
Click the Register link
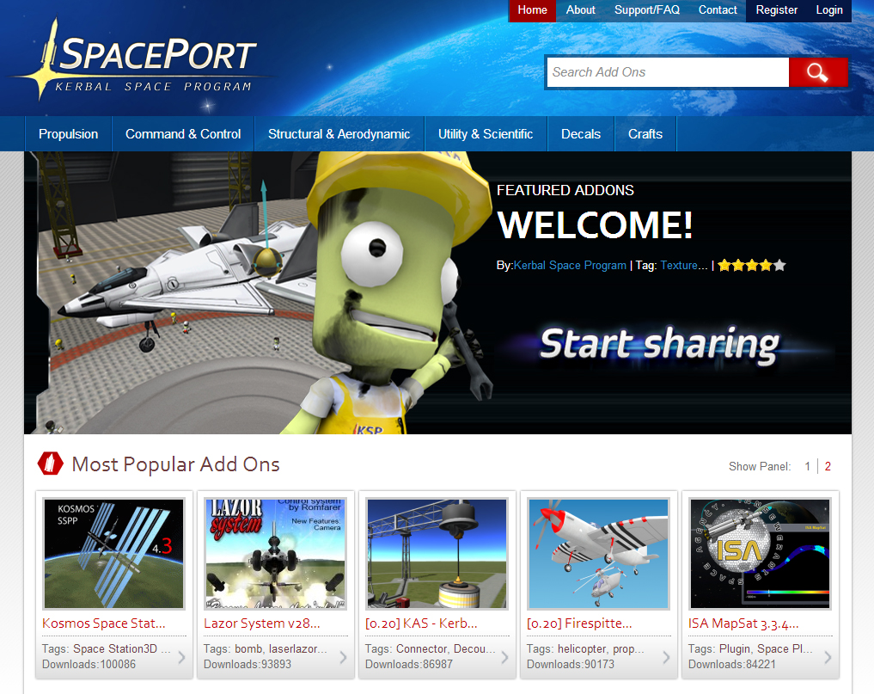pos(777,10)
